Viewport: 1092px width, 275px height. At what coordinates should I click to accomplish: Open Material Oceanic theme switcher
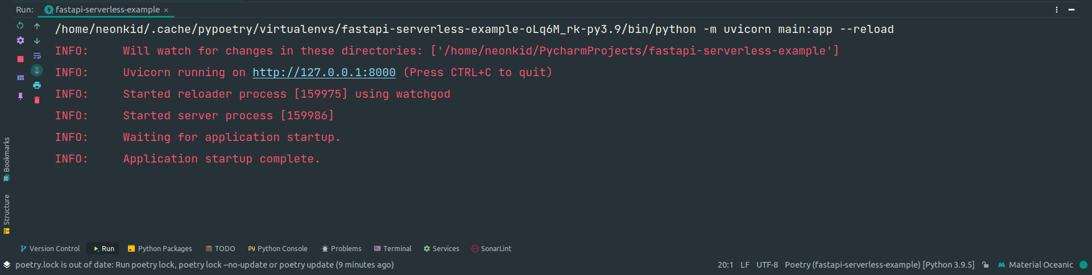coord(1036,265)
